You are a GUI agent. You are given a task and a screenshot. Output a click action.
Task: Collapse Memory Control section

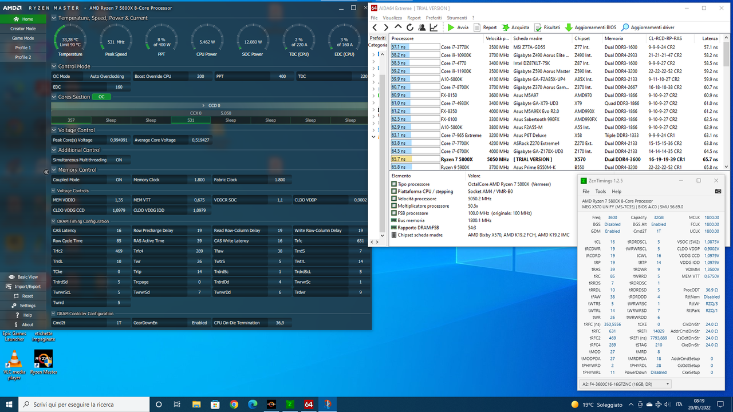(54, 169)
